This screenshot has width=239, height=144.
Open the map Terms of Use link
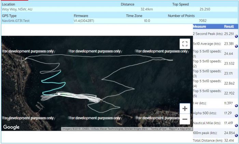(159, 129)
